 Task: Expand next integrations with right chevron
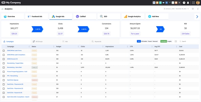(x=197, y=16)
